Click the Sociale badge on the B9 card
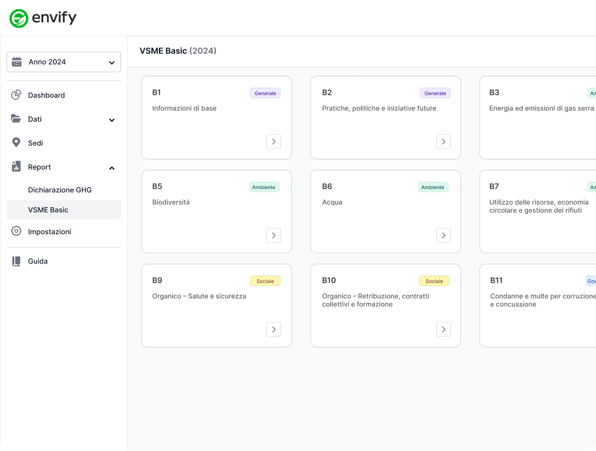Image resolution: width=596 pixels, height=451 pixels. [x=265, y=281]
